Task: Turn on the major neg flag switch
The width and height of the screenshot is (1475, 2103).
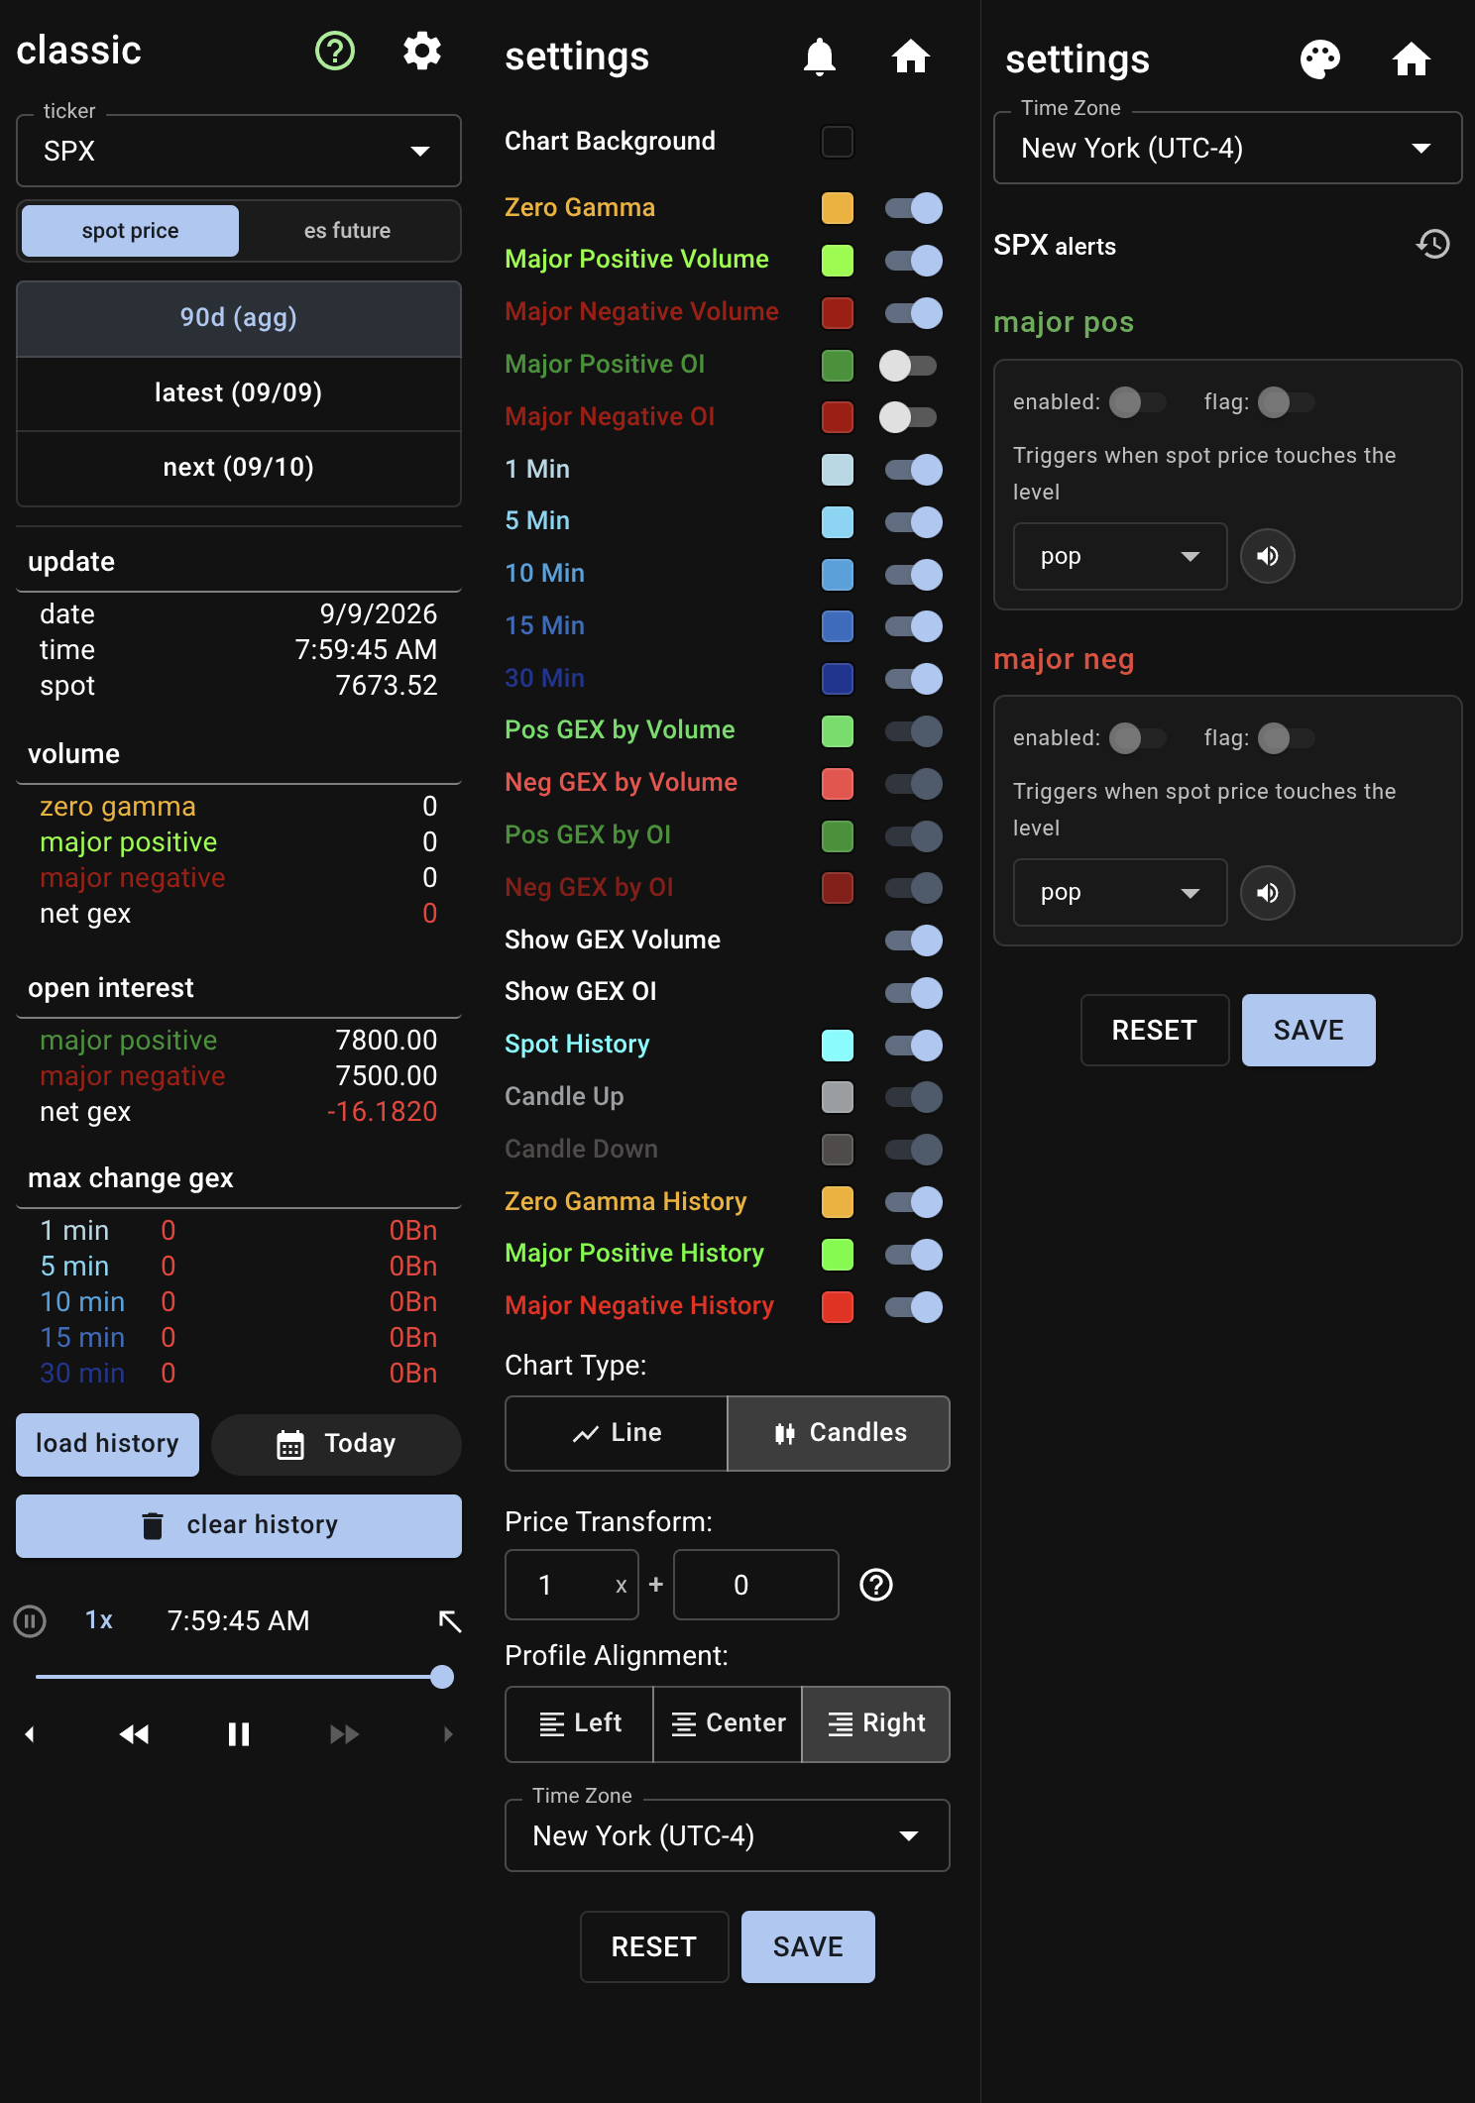Action: [x=1287, y=738]
